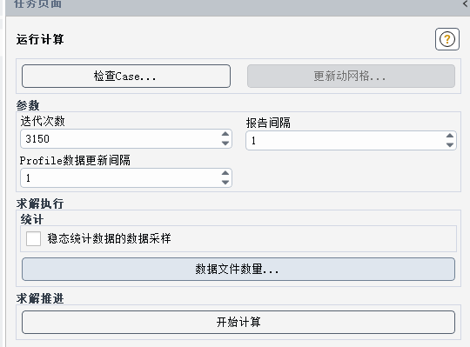Decrease 迭代次数 with down arrow

pyautogui.click(x=225, y=143)
